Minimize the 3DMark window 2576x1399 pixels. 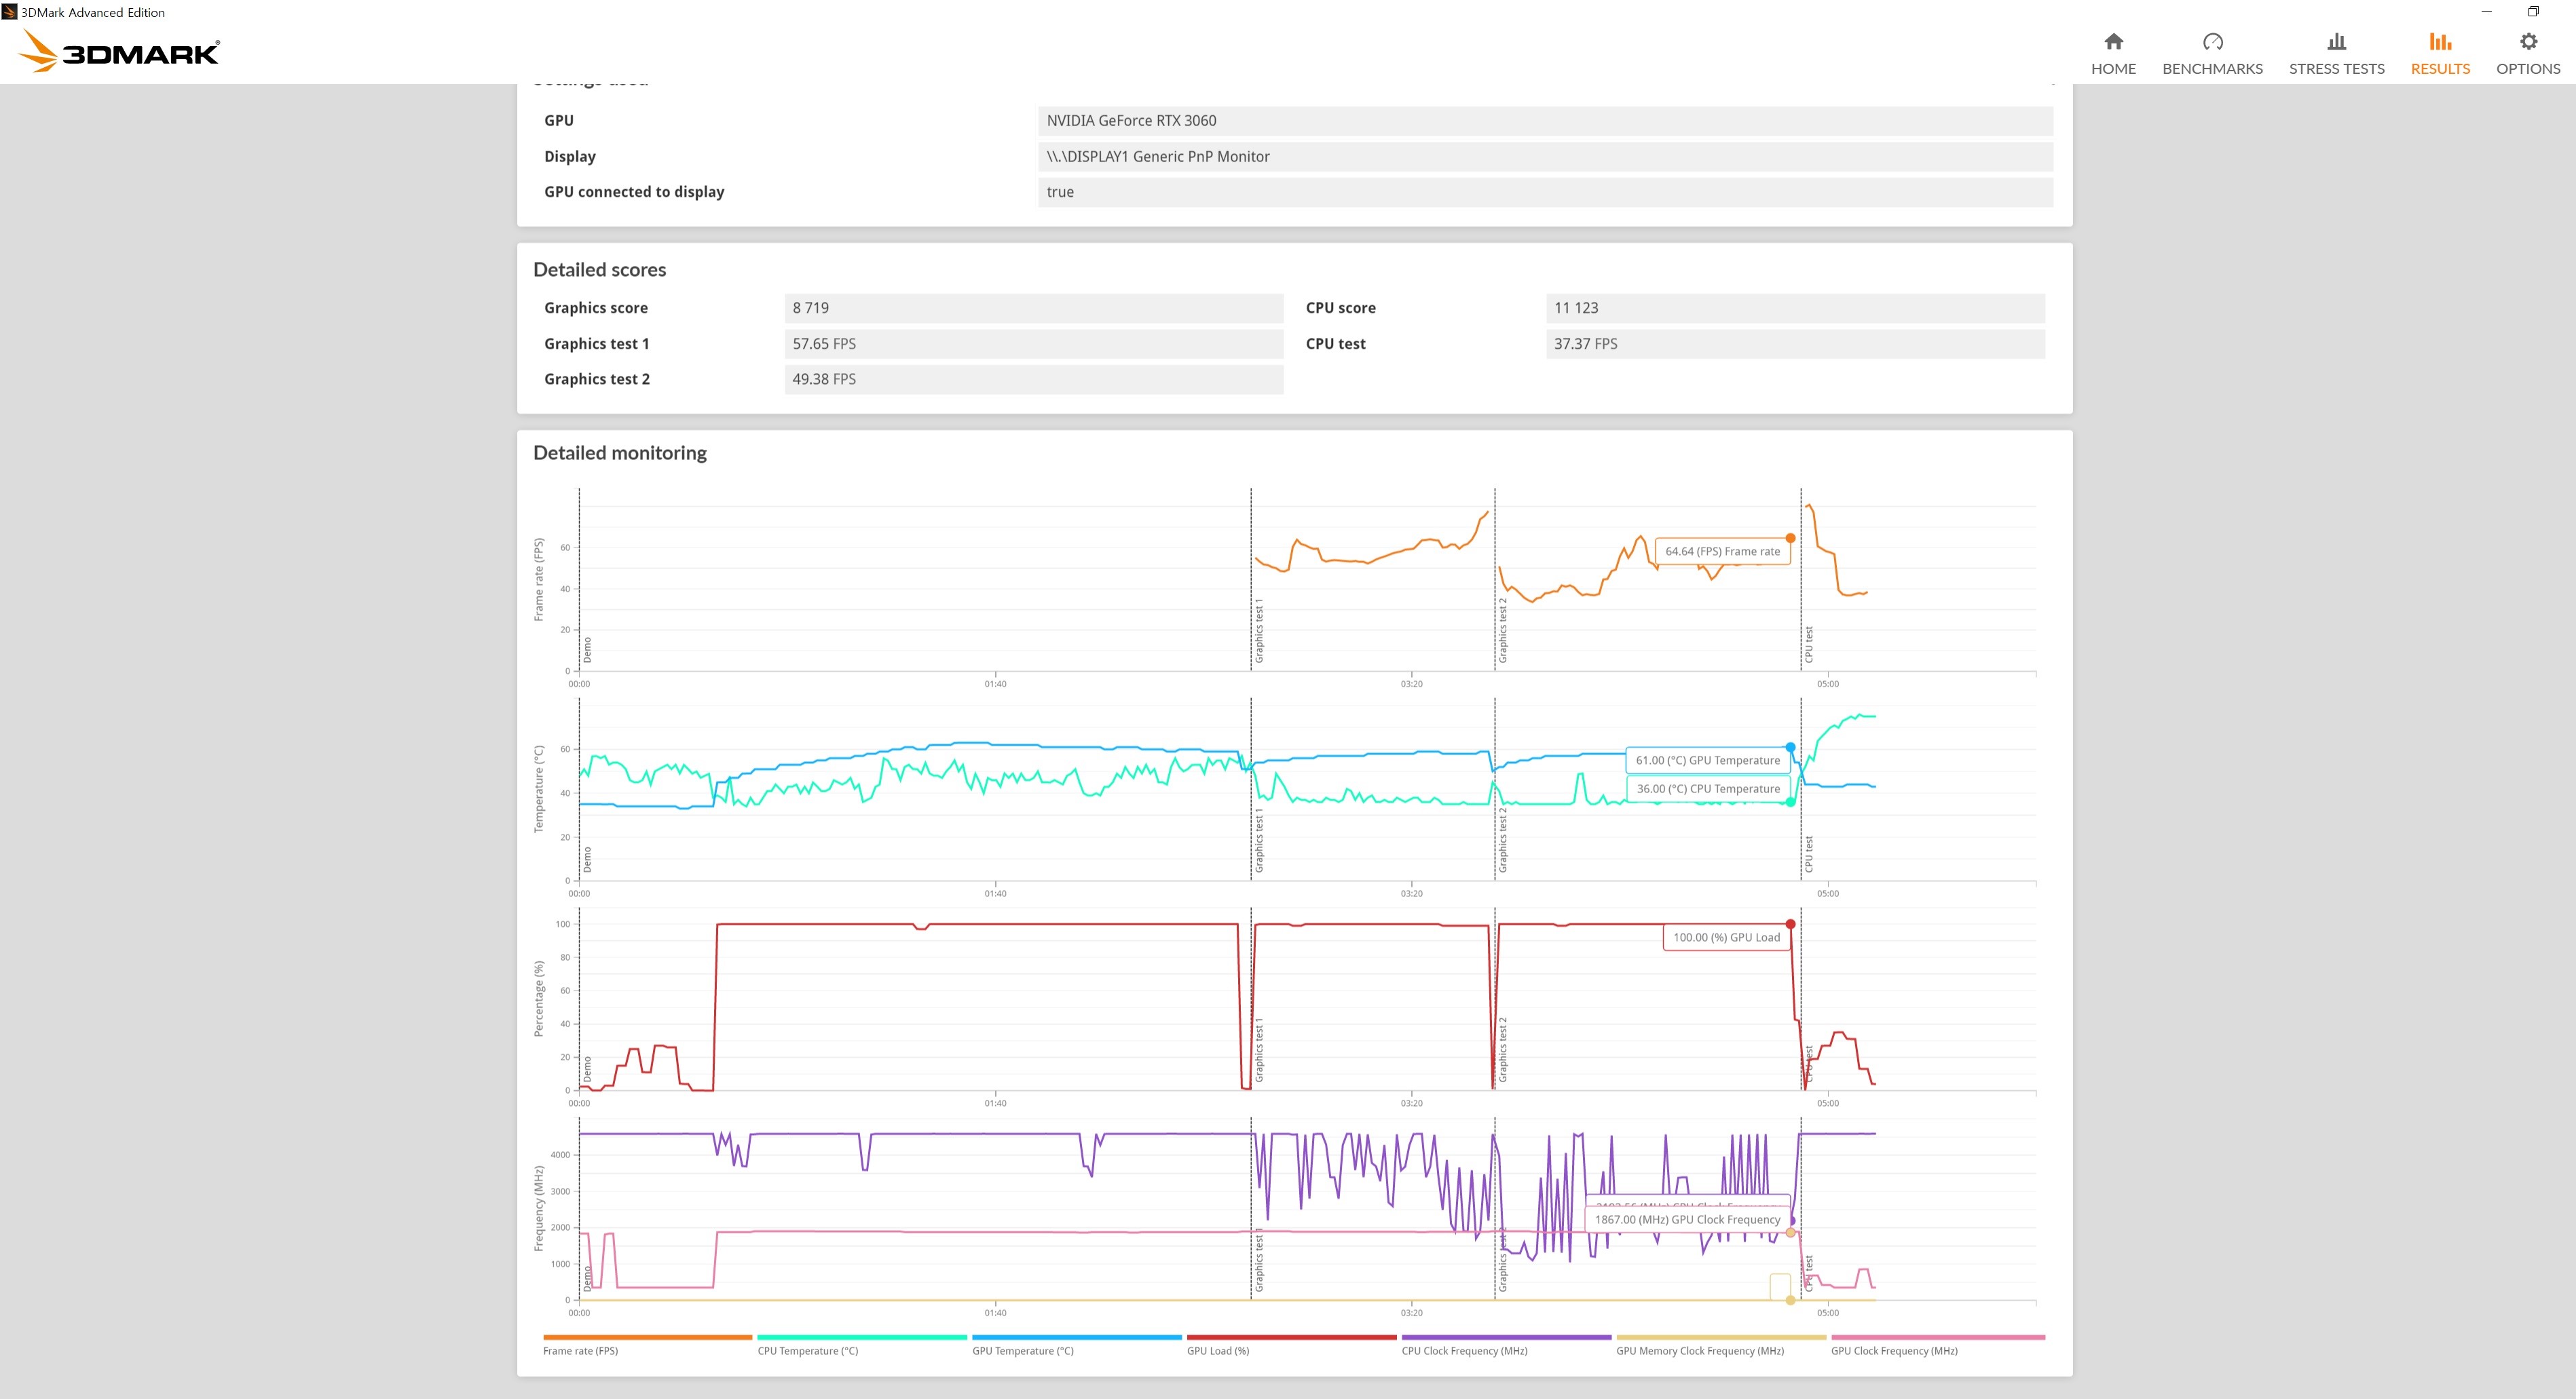[x=2486, y=12]
